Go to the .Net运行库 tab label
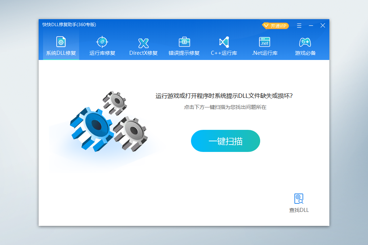The width and height of the screenshot is (368, 245). (265, 53)
